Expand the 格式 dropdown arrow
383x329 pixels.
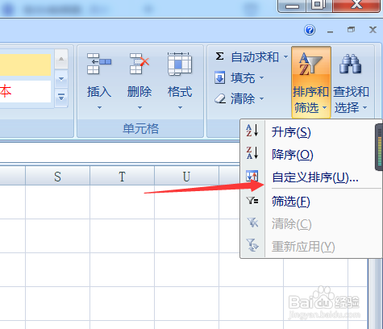[180, 107]
